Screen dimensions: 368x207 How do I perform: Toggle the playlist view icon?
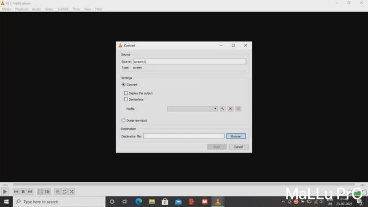point(57,191)
